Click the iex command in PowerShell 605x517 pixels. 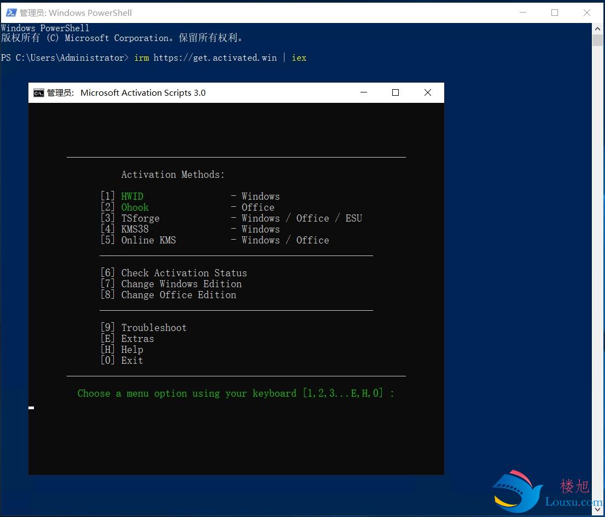coord(299,58)
